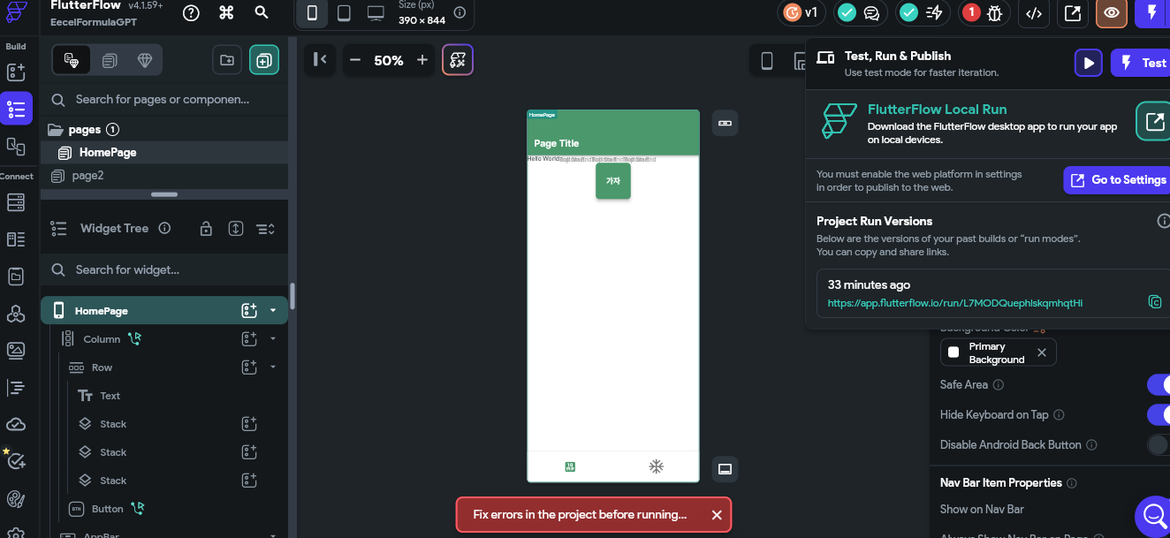Screen dimensions: 1170x538
Task: Select the Button widget in tree
Action: click(107, 509)
